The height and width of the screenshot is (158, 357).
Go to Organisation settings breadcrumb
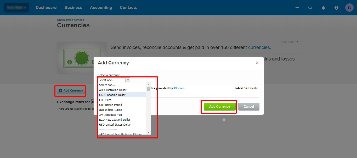pyautogui.click(x=70, y=20)
